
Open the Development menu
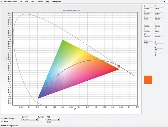56,1
